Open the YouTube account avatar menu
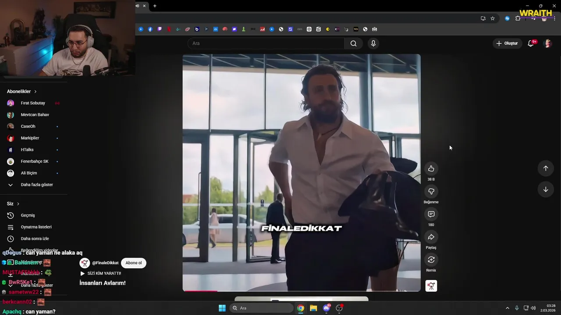561x315 pixels. tap(547, 43)
